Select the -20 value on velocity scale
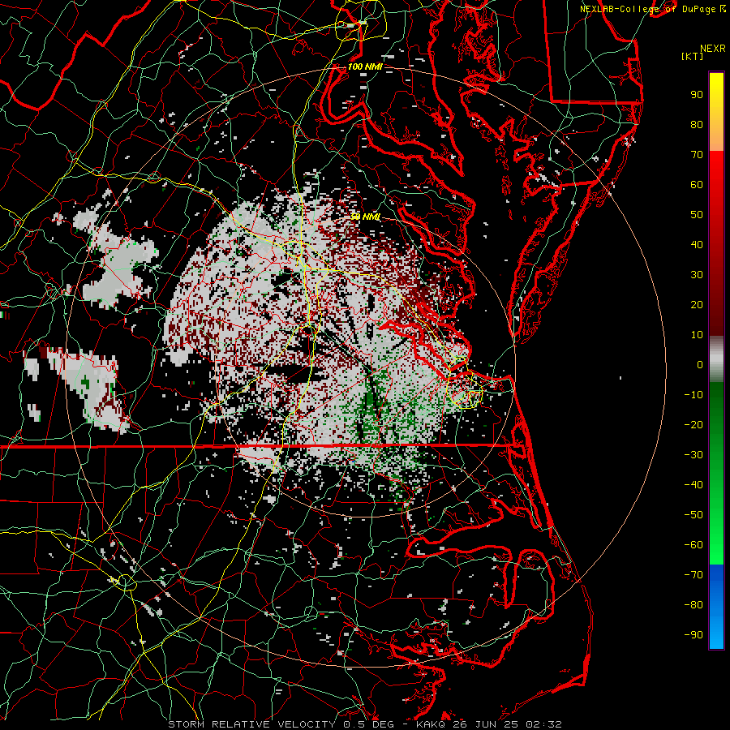 (x=693, y=425)
